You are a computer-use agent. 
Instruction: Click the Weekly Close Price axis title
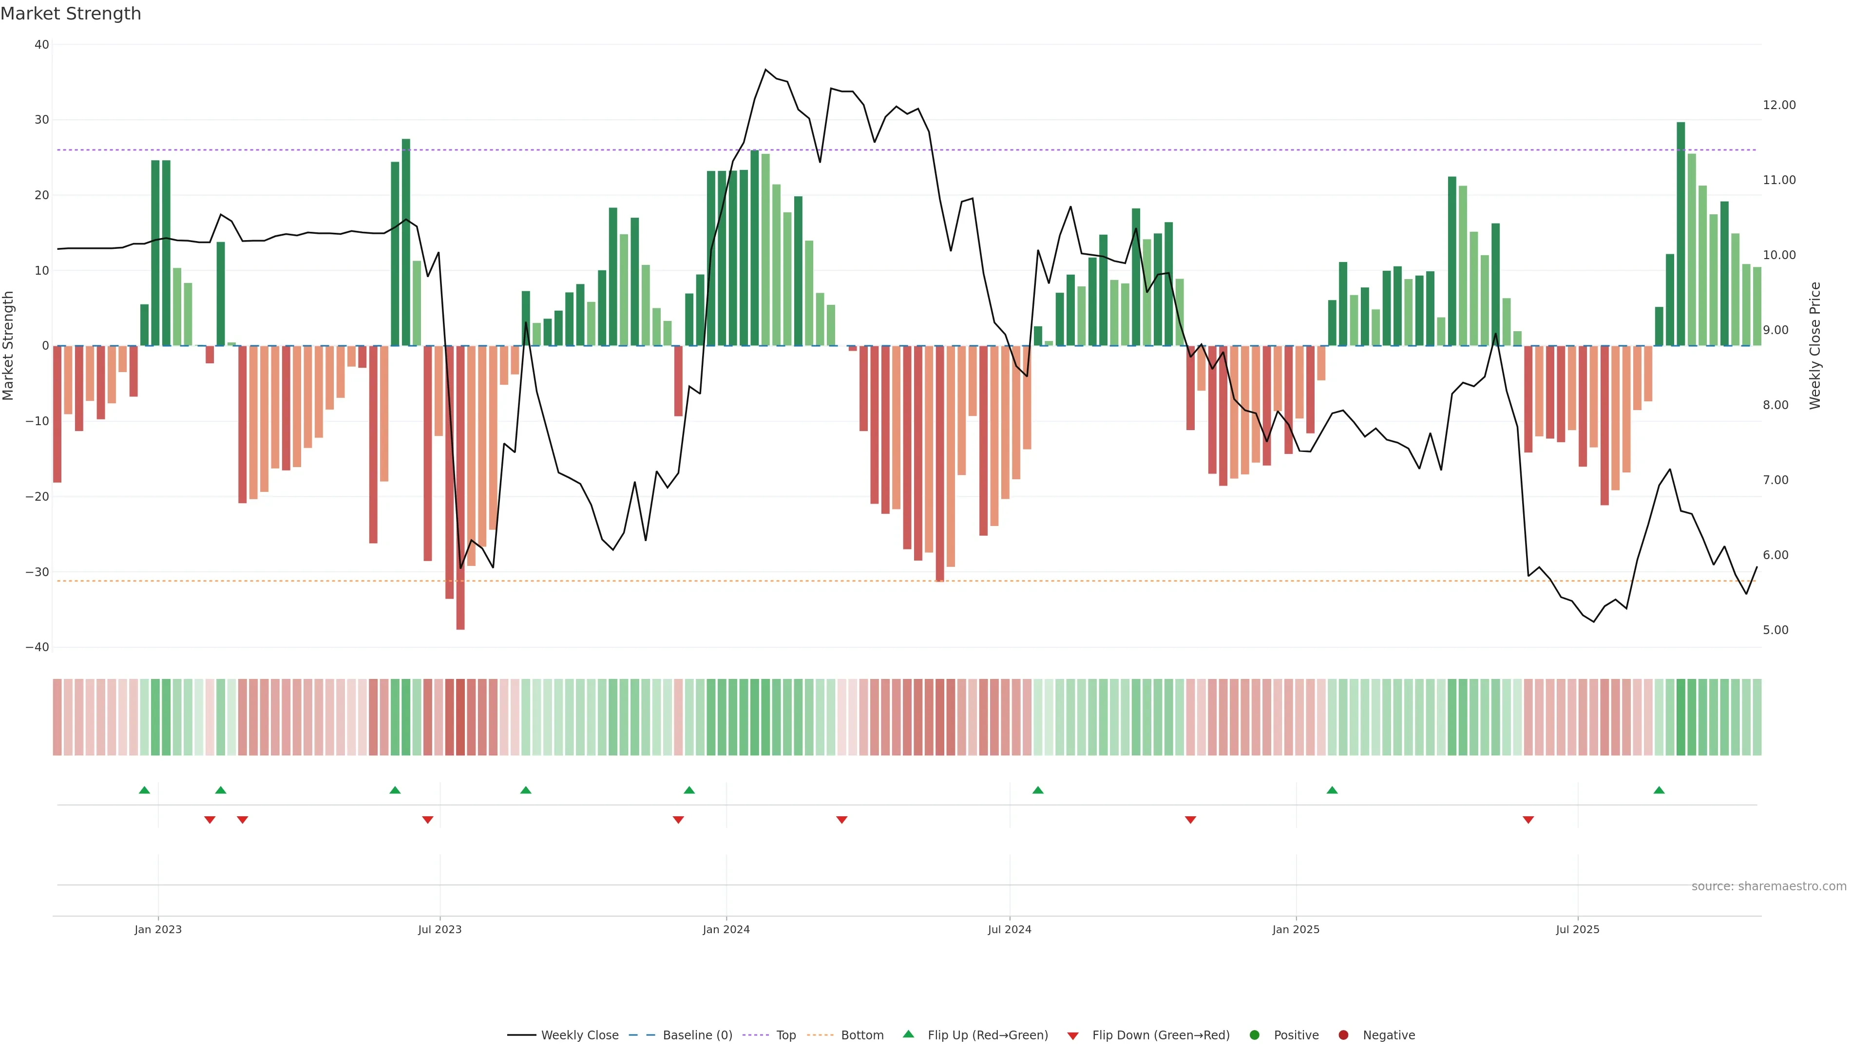pos(1815,346)
